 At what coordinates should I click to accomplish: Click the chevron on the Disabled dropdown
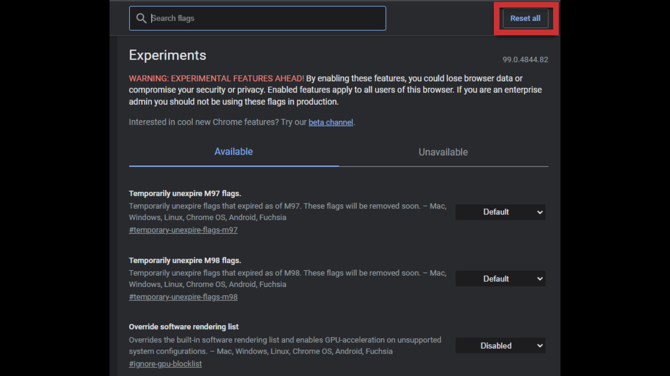pos(540,346)
